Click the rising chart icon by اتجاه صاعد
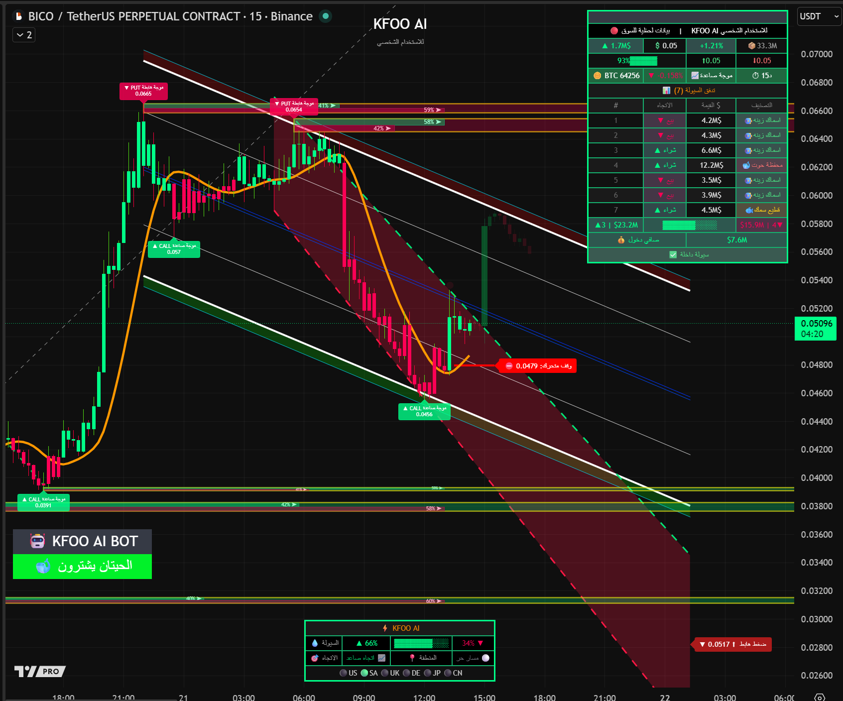This screenshot has height=701, width=843. pos(381,658)
